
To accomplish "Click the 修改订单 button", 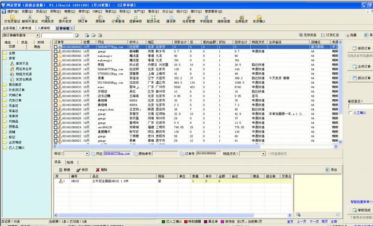I will coord(361,48).
